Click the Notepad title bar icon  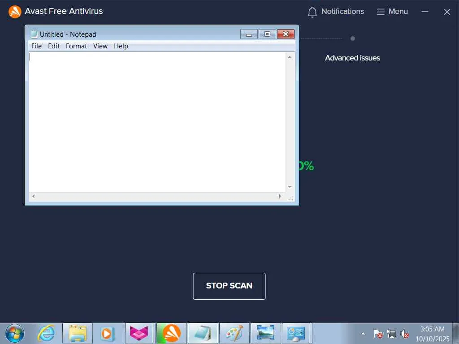(x=34, y=34)
